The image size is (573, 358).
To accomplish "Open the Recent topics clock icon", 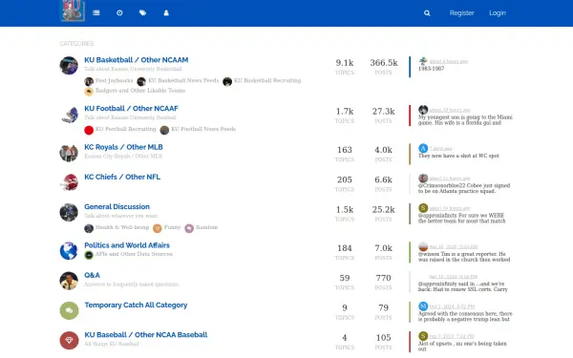I will coord(119,12).
